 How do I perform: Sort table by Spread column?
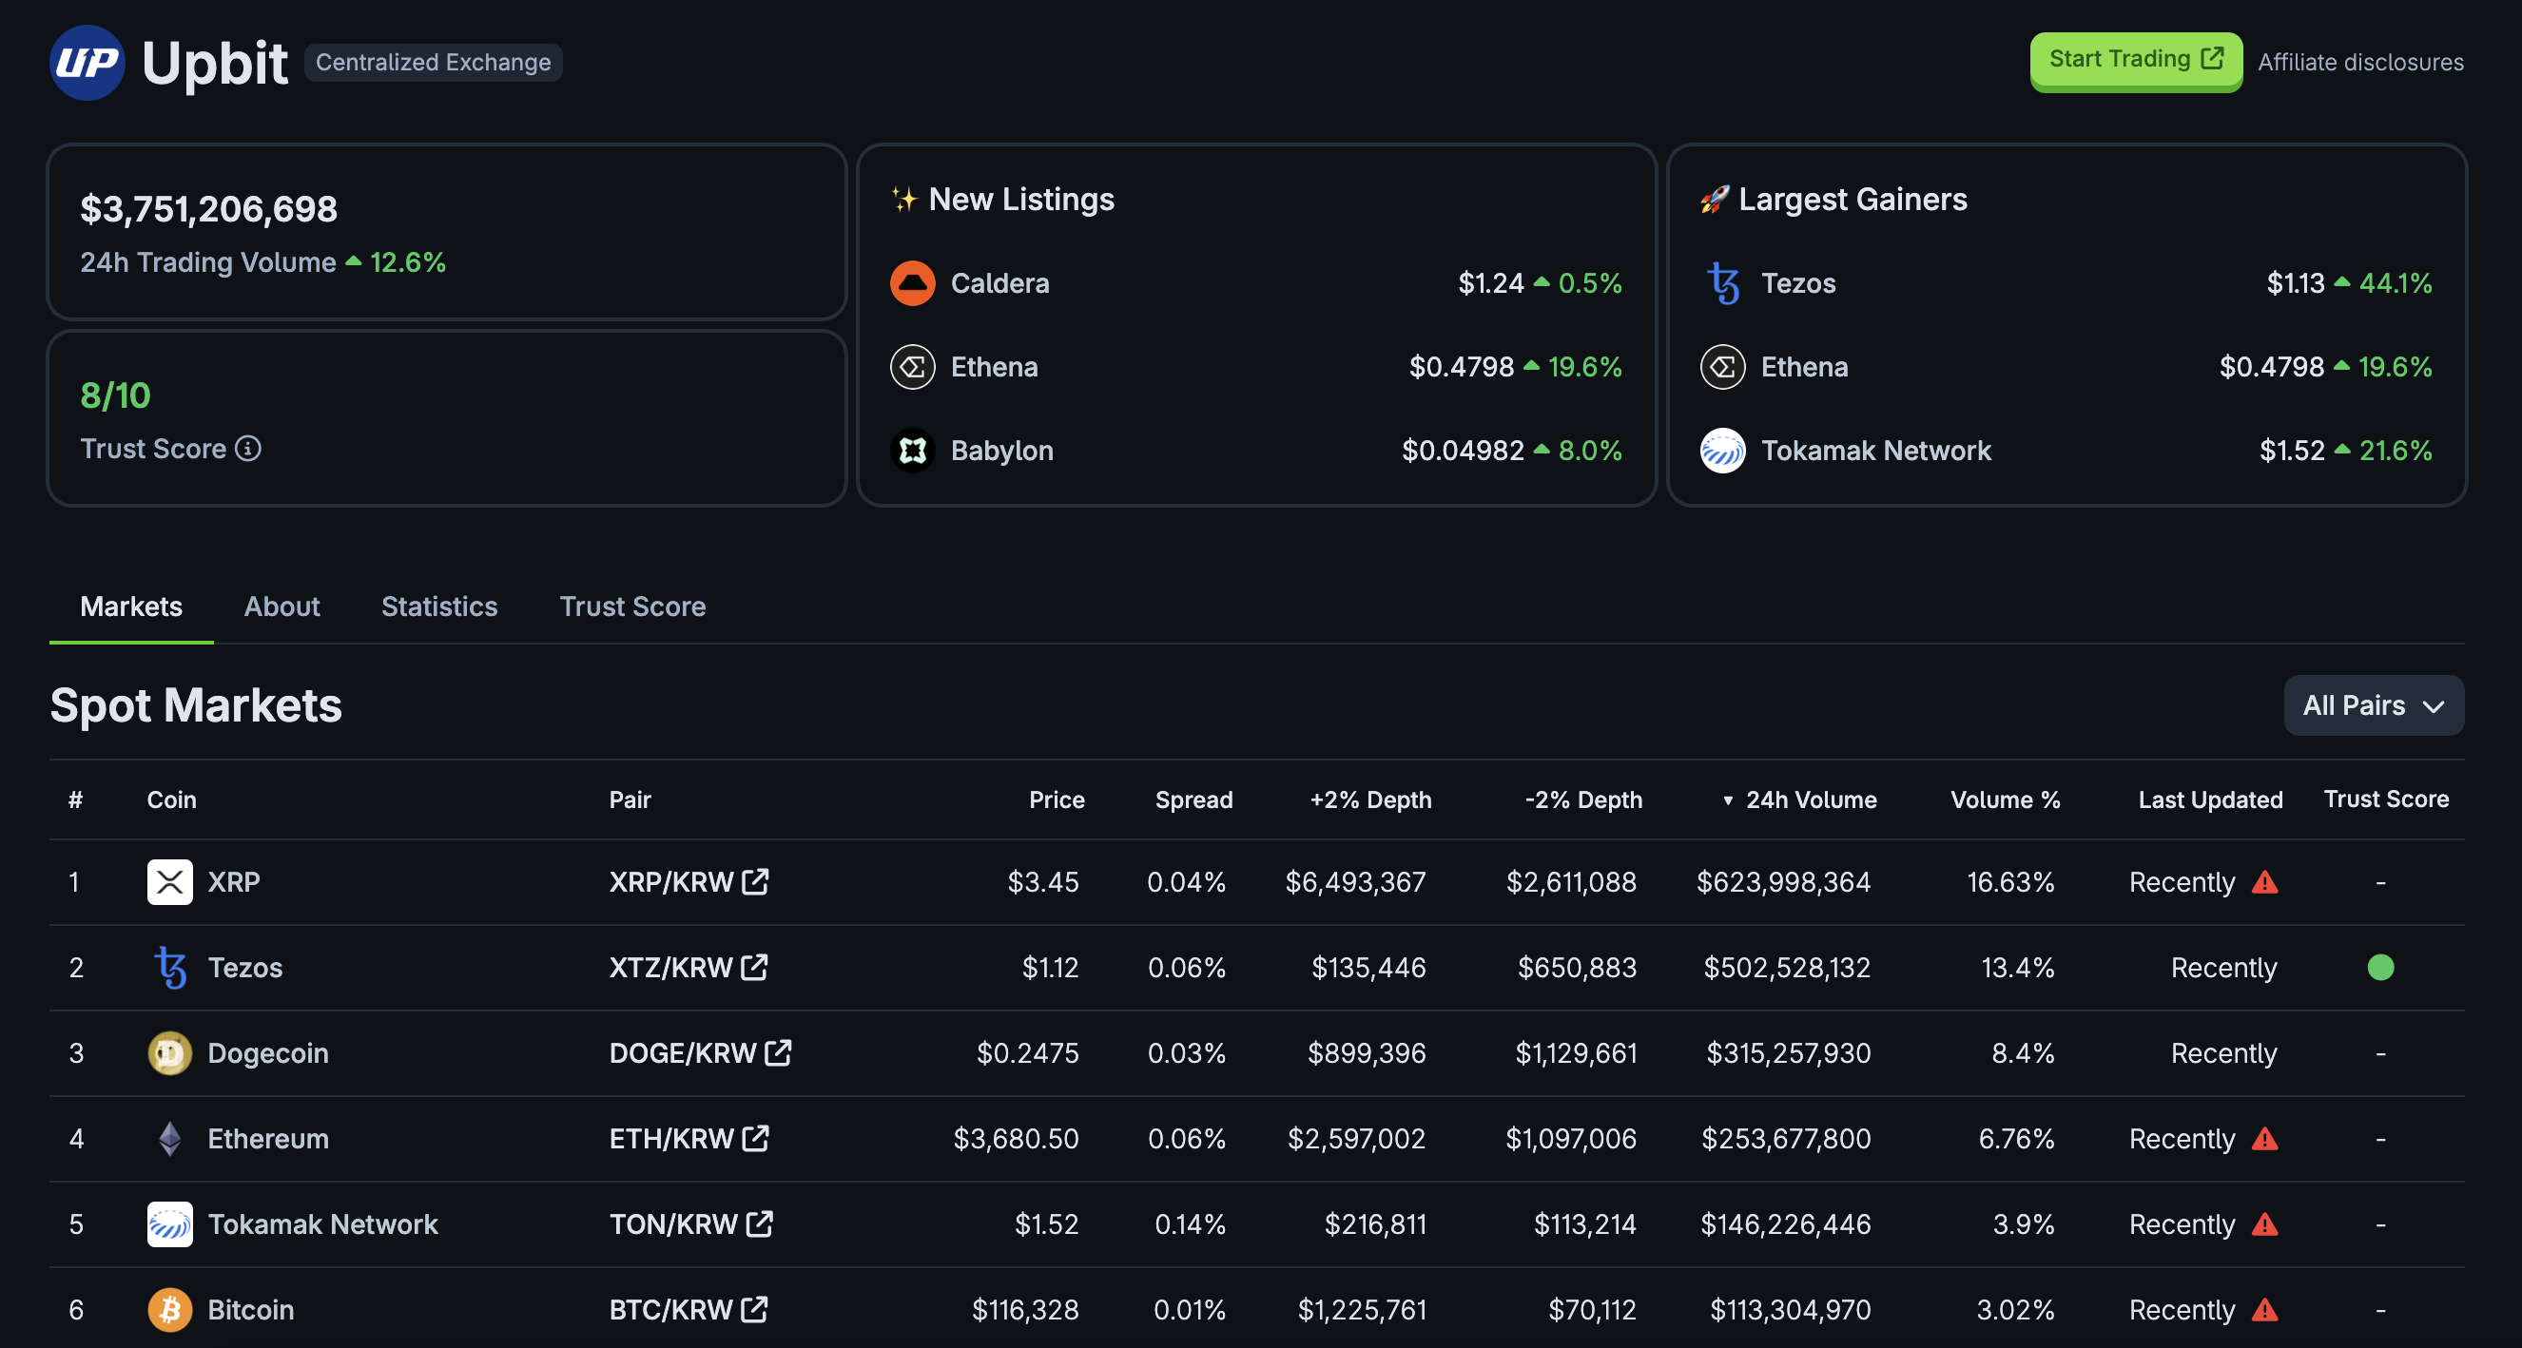1193,799
